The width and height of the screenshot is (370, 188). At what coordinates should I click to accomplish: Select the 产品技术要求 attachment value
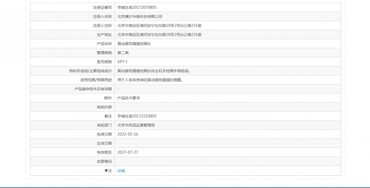click(x=129, y=98)
